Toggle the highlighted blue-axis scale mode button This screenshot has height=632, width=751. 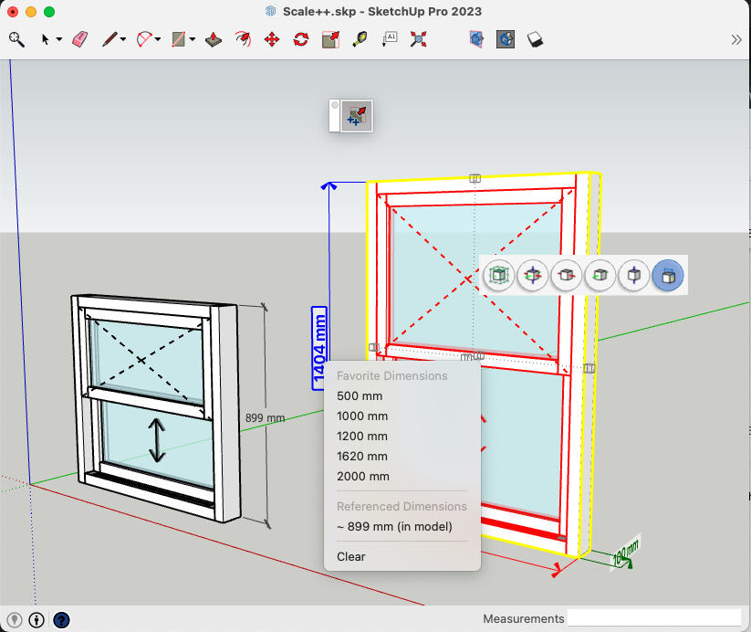(669, 275)
